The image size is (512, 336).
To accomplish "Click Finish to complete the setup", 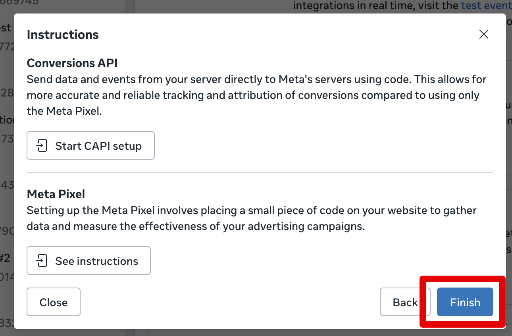I will point(465,302).
